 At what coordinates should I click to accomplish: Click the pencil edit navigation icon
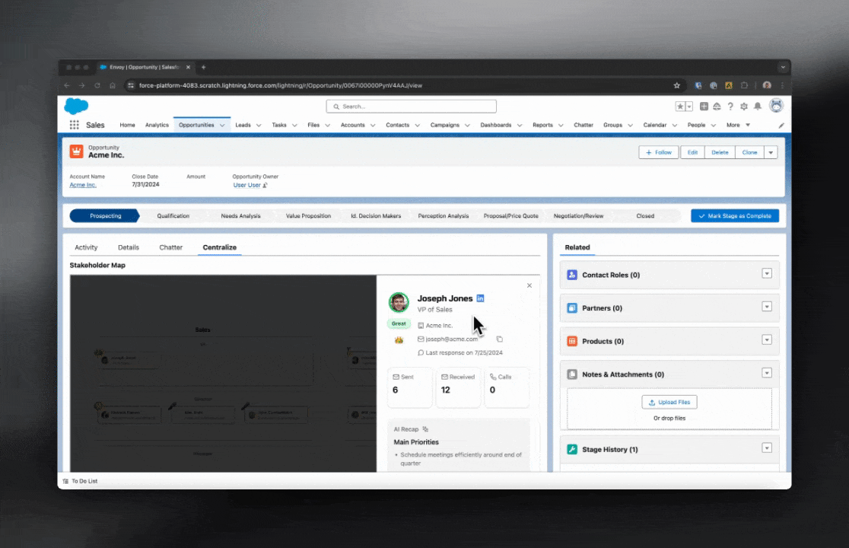(x=781, y=125)
